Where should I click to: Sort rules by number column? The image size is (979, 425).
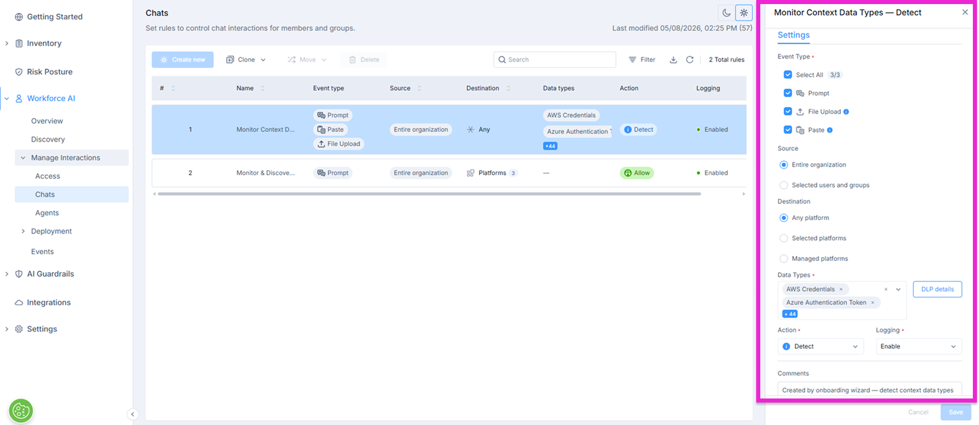173,88
